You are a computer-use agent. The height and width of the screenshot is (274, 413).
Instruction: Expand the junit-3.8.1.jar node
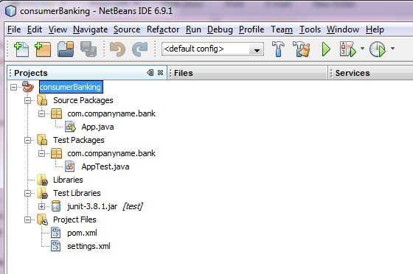41,206
